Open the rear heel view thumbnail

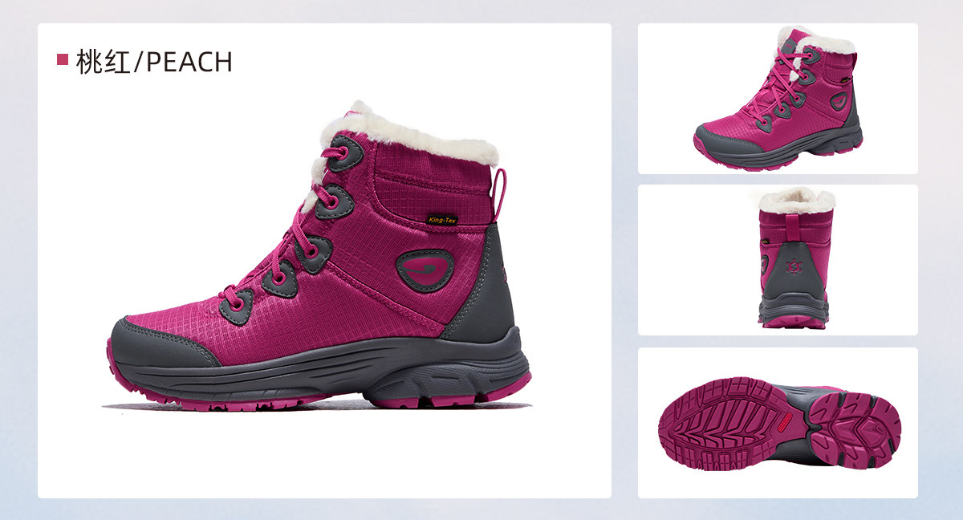point(778,260)
